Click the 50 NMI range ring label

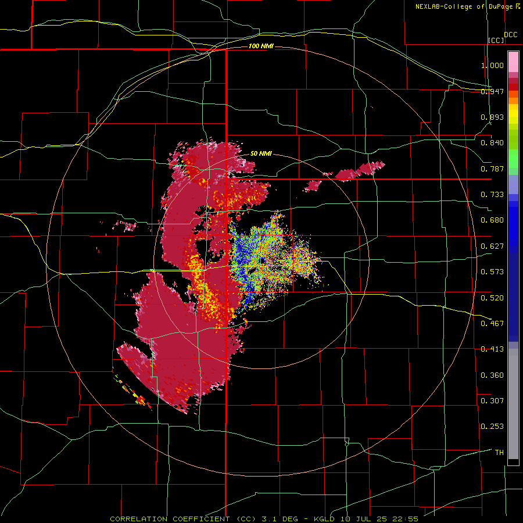pos(261,153)
